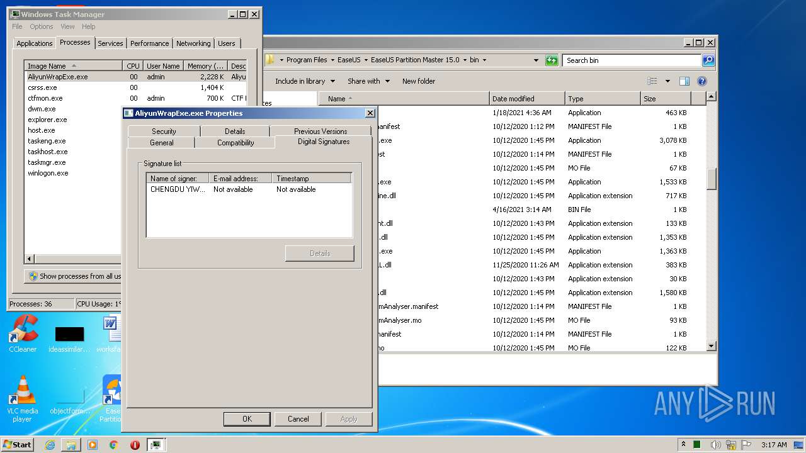
Task: Open ideassimilar desktop file icon
Action: [69, 338]
